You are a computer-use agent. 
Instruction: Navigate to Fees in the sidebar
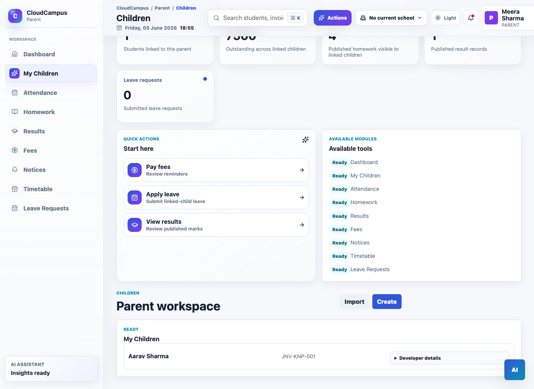coord(51,150)
